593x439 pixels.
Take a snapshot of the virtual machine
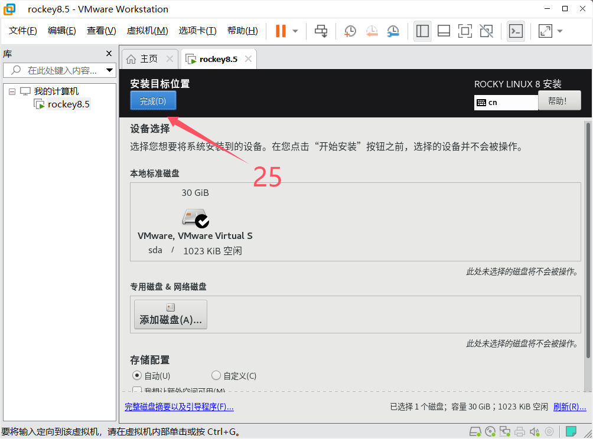[350, 31]
